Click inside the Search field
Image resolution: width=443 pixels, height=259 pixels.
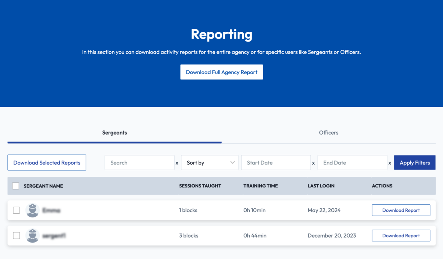click(139, 162)
